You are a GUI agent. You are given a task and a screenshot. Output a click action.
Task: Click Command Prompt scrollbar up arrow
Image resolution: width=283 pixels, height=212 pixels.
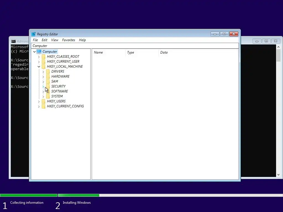click(x=279, y=47)
